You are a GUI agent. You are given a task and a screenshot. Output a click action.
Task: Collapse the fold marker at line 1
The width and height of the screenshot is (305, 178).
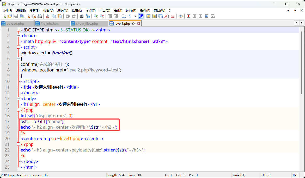pos(19,30)
